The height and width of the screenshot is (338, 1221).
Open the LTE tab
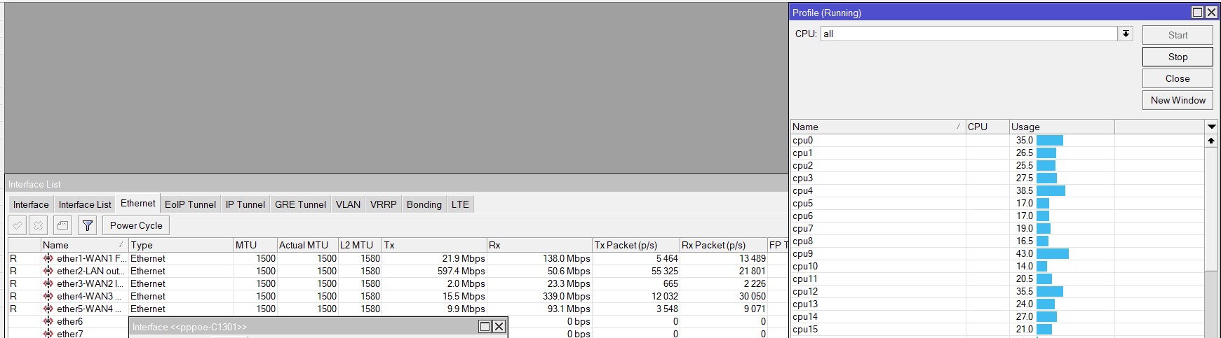(460, 204)
